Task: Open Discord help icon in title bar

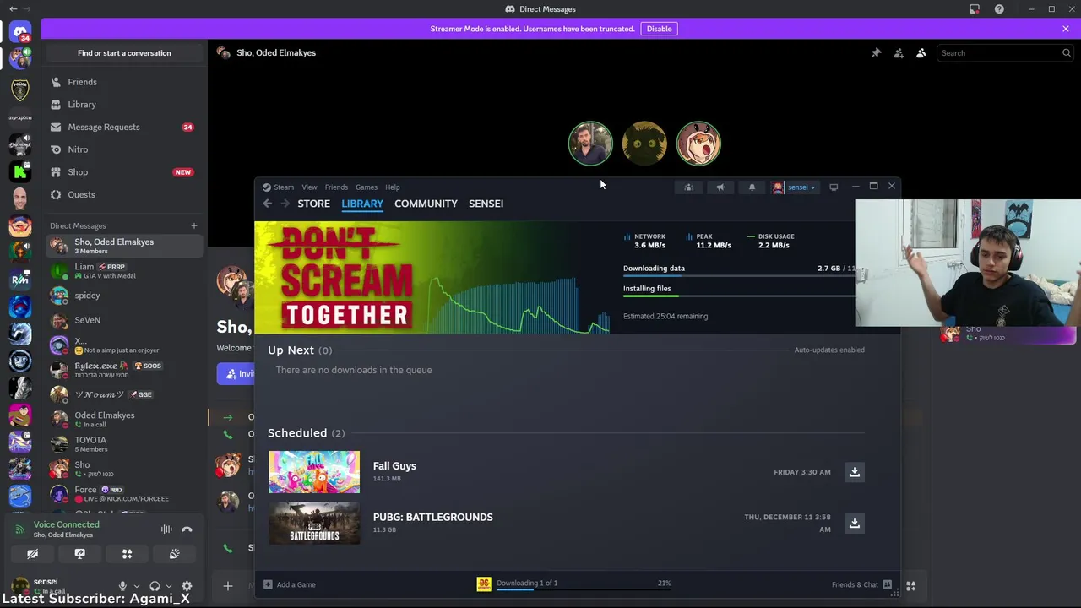Action: (x=1000, y=9)
